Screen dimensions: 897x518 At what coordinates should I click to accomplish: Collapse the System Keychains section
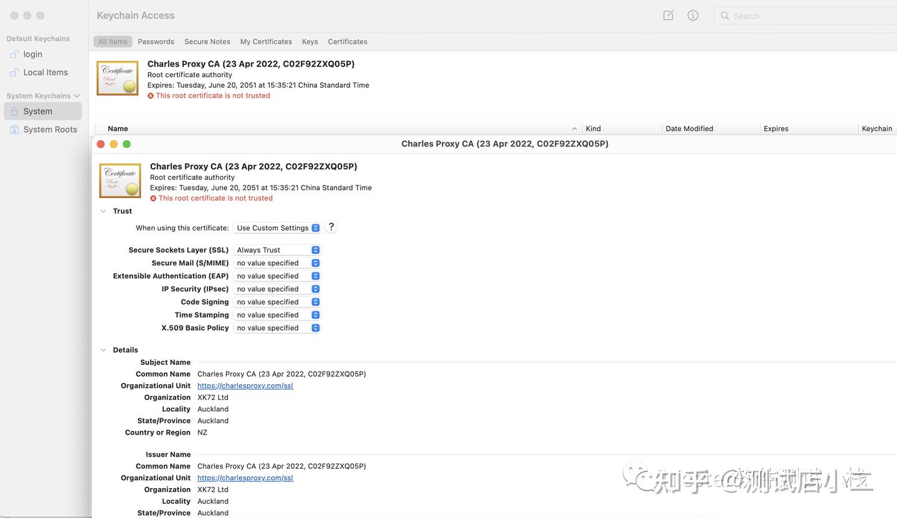coord(77,96)
